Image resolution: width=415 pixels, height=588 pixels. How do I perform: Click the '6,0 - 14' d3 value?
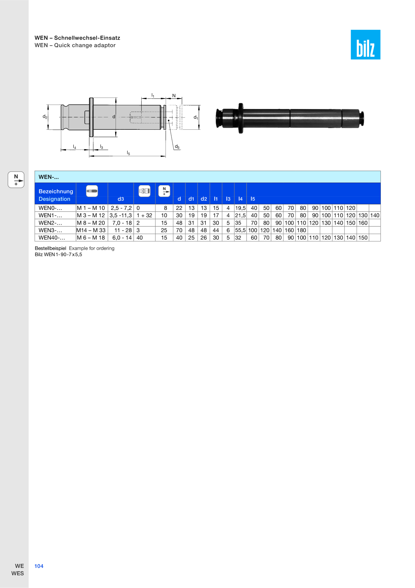[x=122, y=238]
